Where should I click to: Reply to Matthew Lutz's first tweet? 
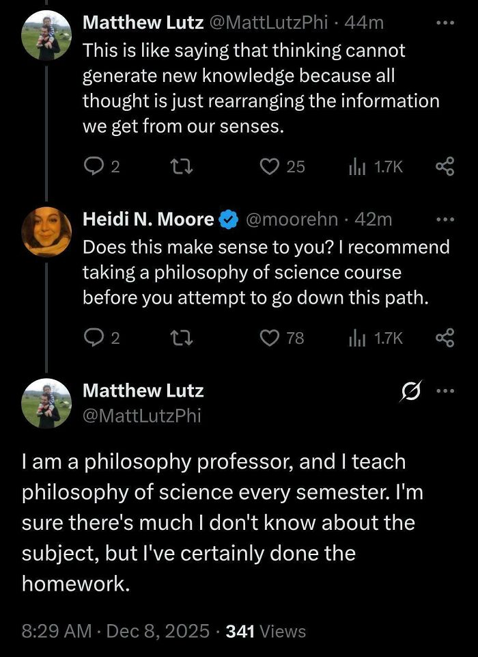(x=92, y=166)
